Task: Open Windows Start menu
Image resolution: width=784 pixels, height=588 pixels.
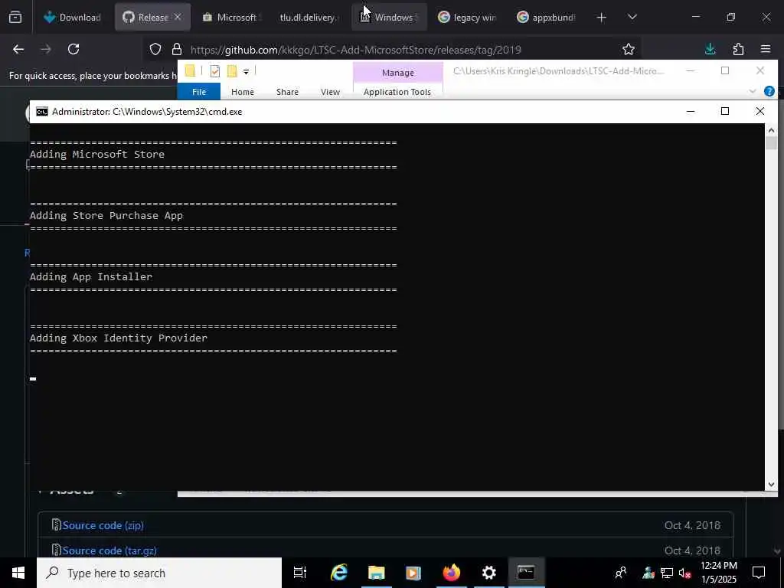Action: point(18,573)
